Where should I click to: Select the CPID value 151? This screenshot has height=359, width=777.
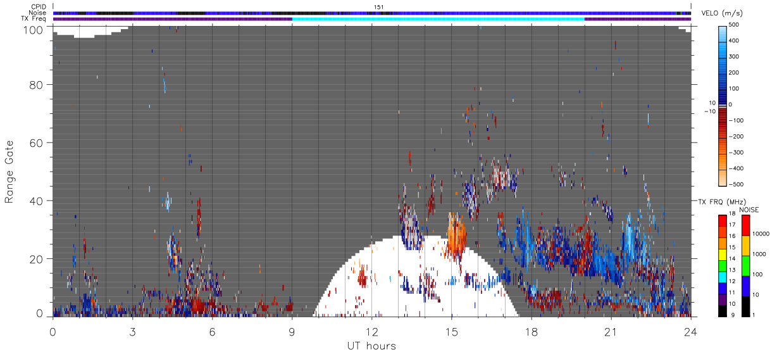pyautogui.click(x=379, y=7)
